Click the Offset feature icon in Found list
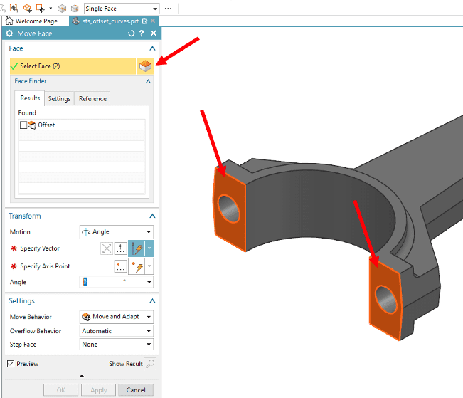 32,125
